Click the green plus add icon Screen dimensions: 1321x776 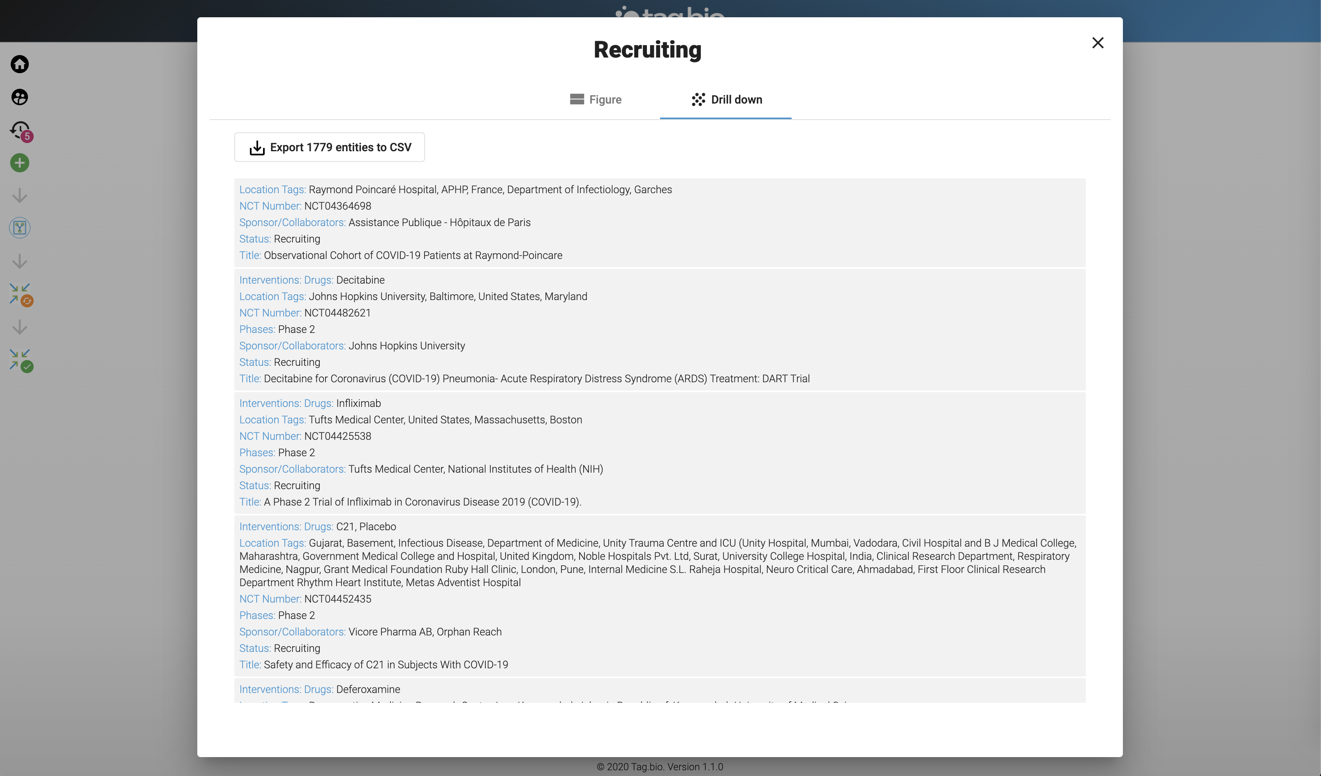point(20,162)
